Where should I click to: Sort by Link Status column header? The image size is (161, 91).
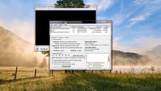coord(95,27)
